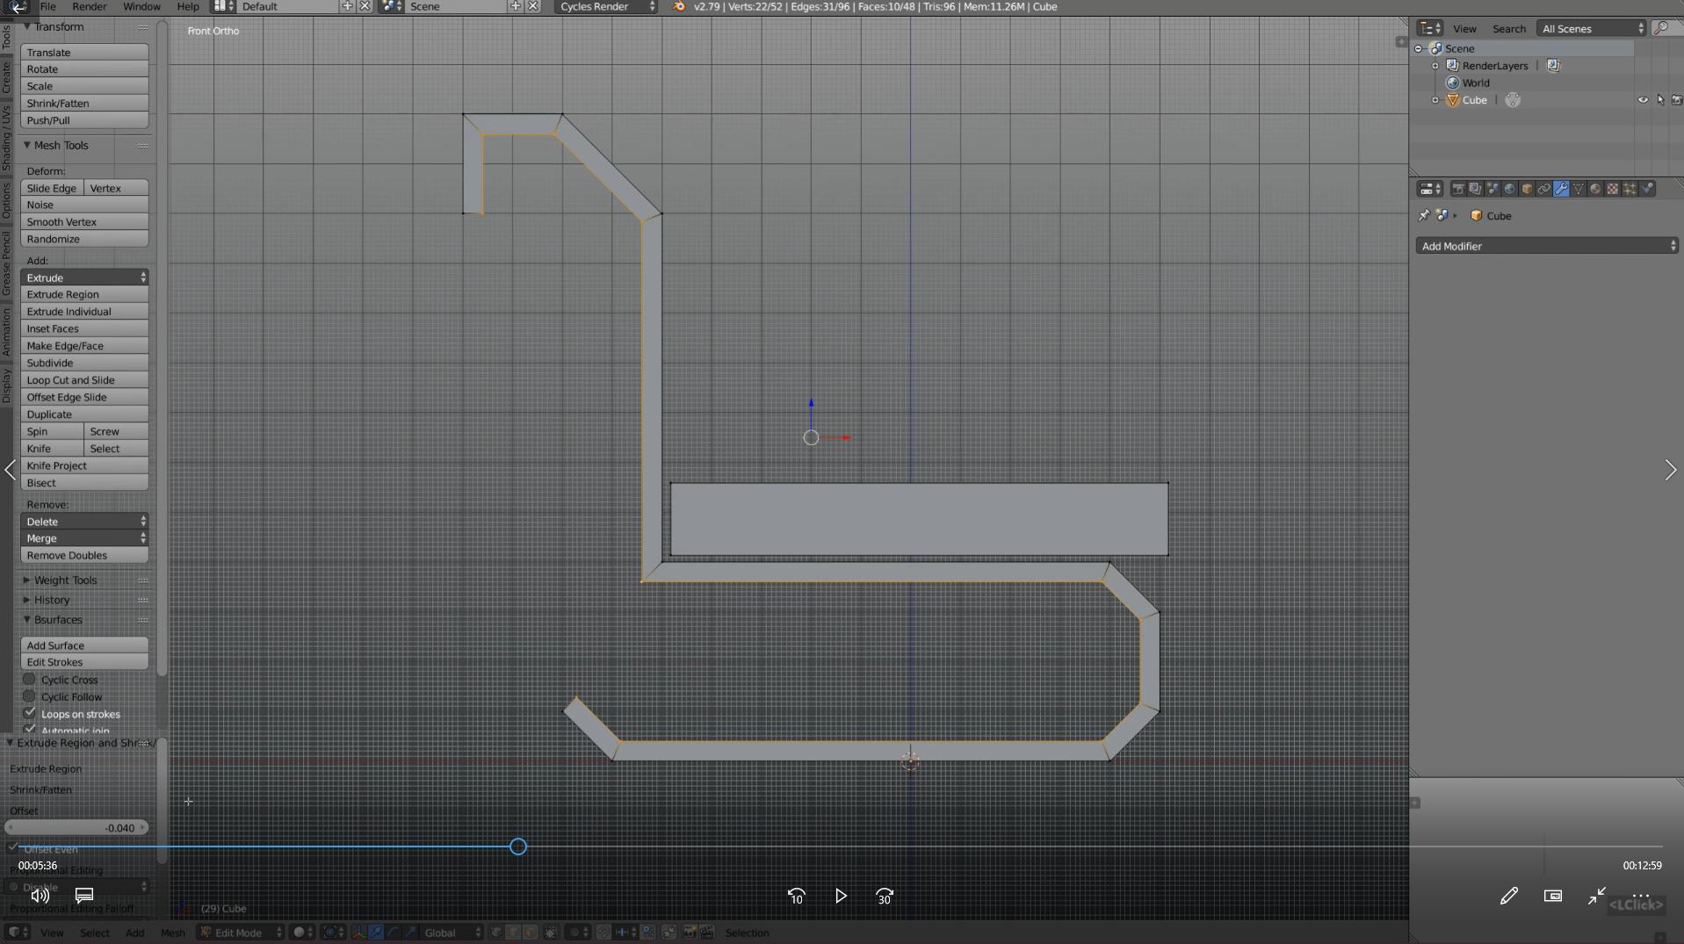
Task: Click the pin icon beside the Cube breadcrumb
Action: [1424, 215]
